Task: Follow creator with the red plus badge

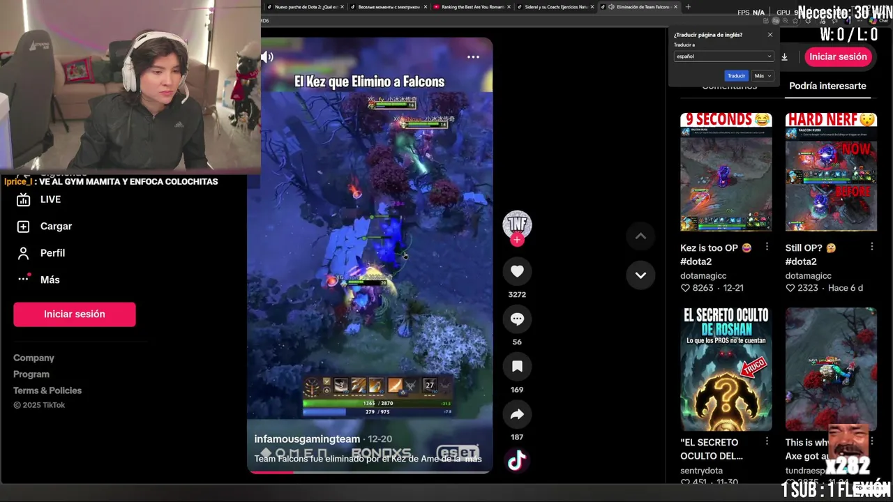Action: point(517,240)
